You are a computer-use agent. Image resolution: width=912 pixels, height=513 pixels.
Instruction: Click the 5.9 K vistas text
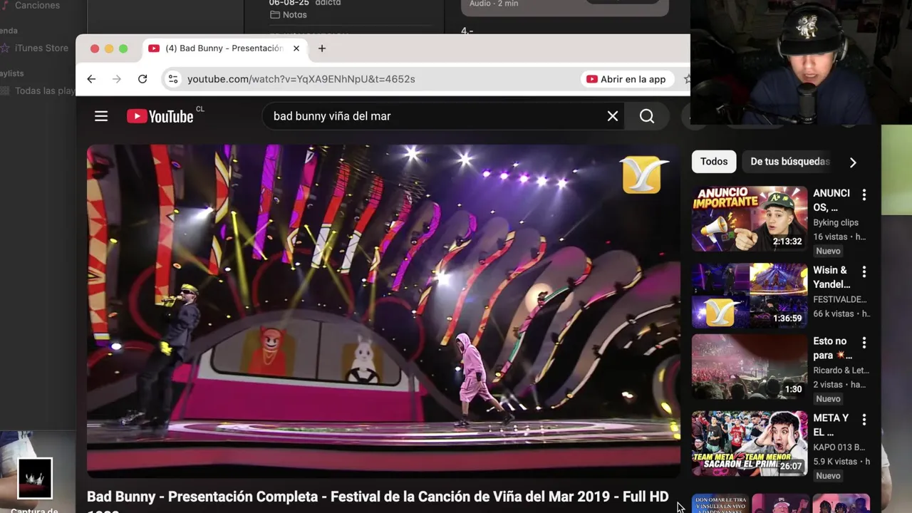[x=835, y=462]
